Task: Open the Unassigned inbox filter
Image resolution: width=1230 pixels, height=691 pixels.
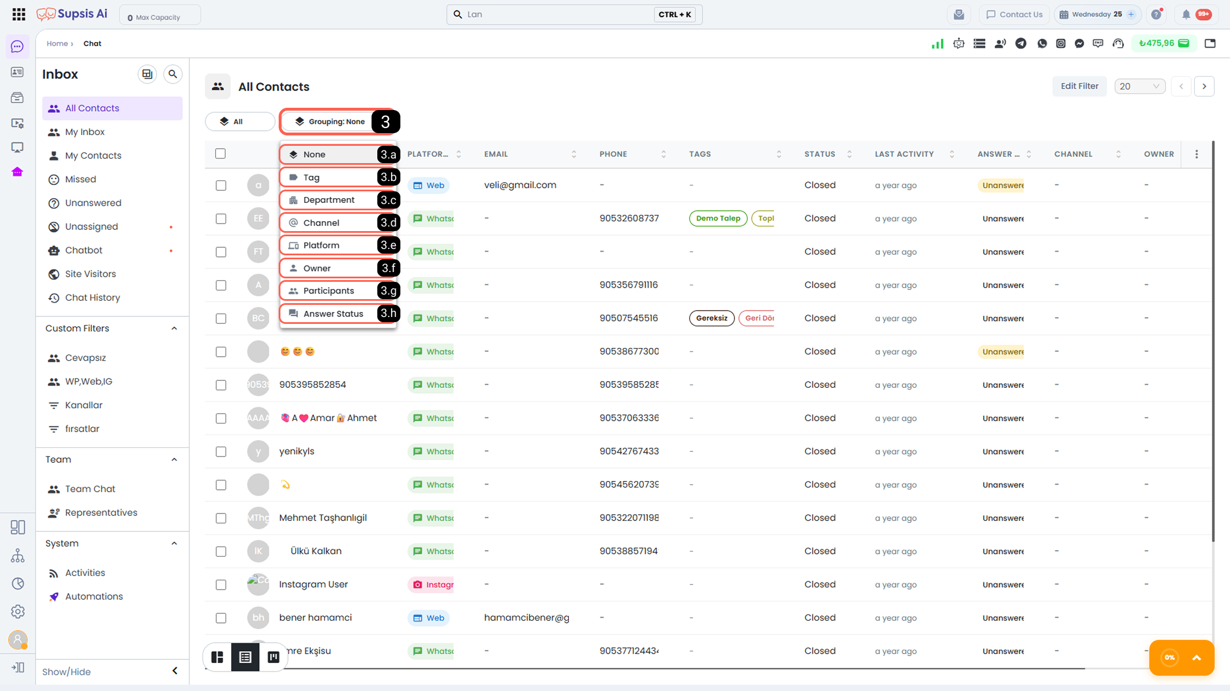Action: [112, 227]
